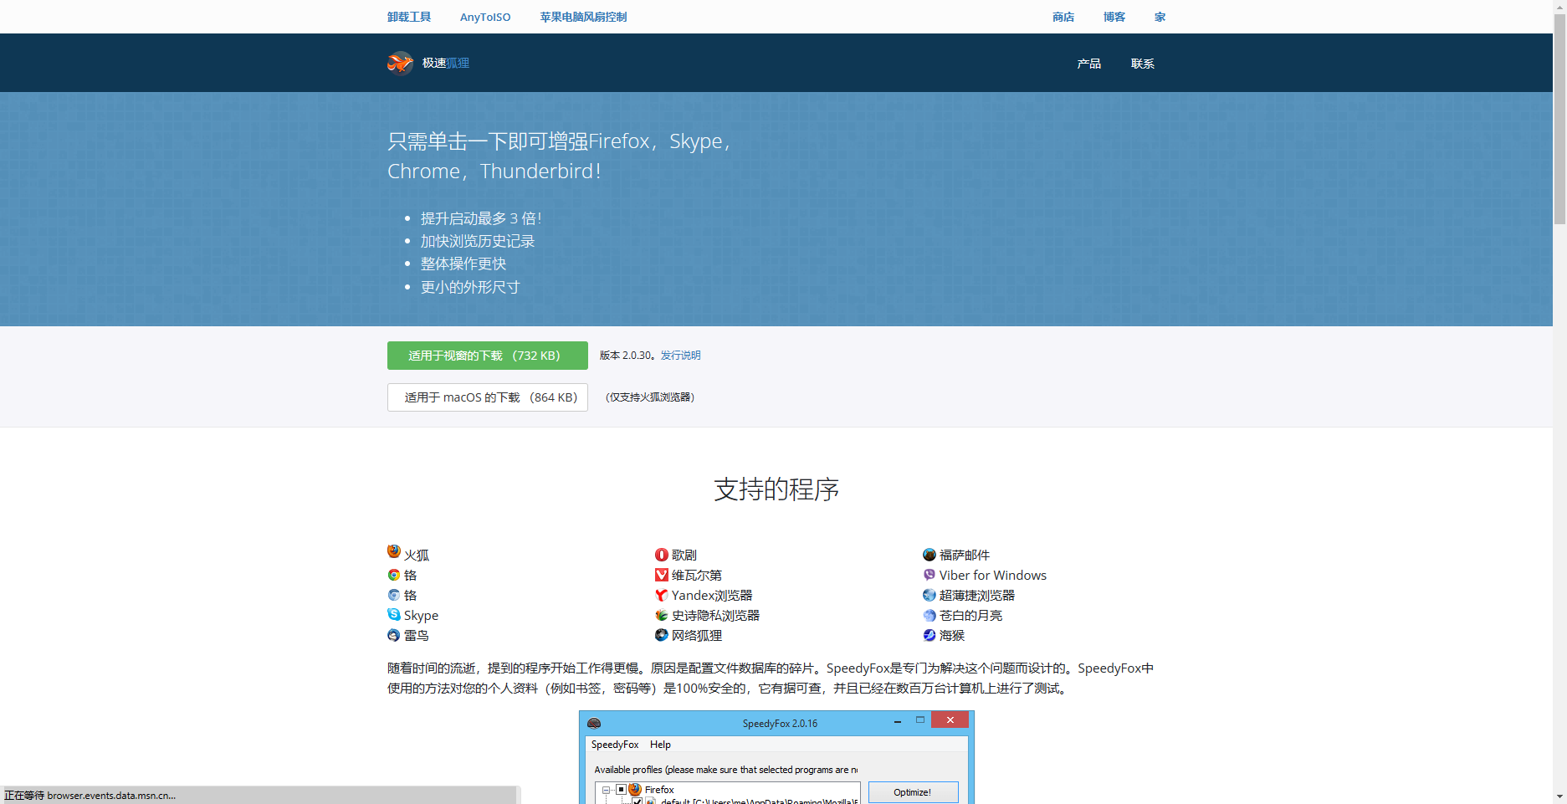Screen dimensions: 1567x804
Task: Click the bullet text 加快浏览历史记录
Action: point(478,241)
